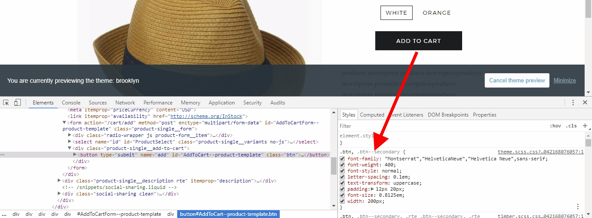Image resolution: width=592 pixels, height=218 pixels.
Task: Select the WHITE color variant
Action: tap(397, 13)
